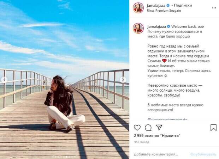The width and height of the screenshot is (219, 159).
Task: Save the post with bookmark icon
Action: coord(213,128)
